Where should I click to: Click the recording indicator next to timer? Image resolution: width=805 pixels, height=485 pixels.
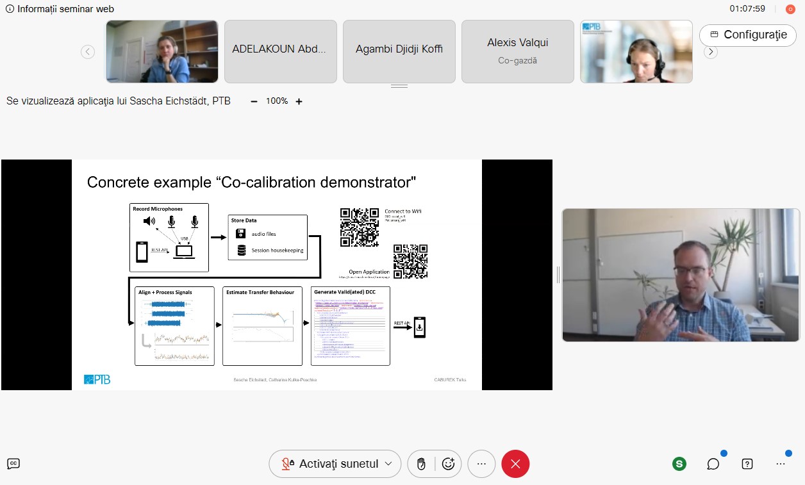click(x=790, y=9)
